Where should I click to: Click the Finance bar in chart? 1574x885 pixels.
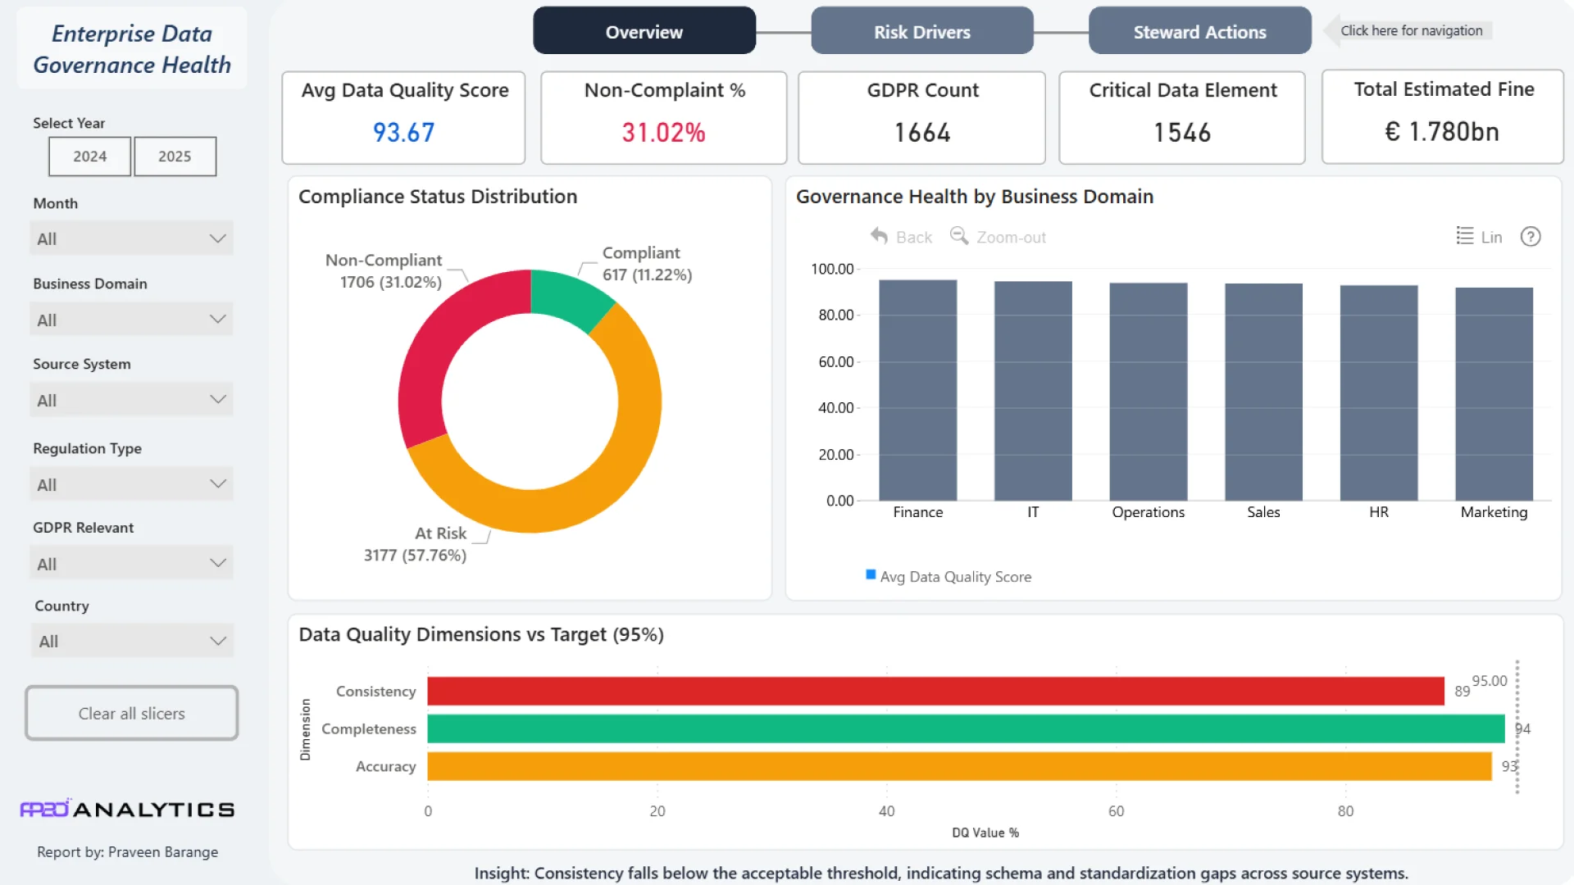917,390
